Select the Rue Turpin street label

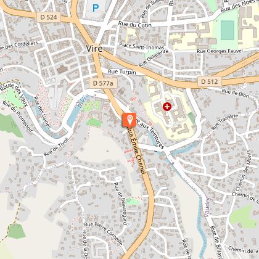pos(122,72)
